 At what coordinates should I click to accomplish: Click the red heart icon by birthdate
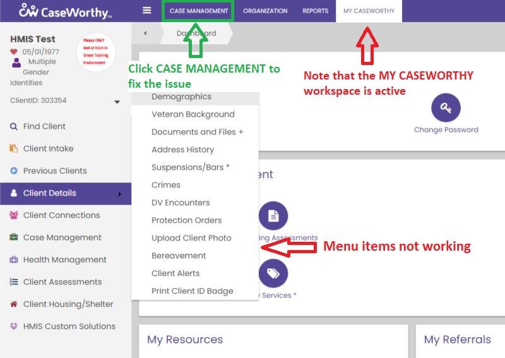(x=13, y=52)
